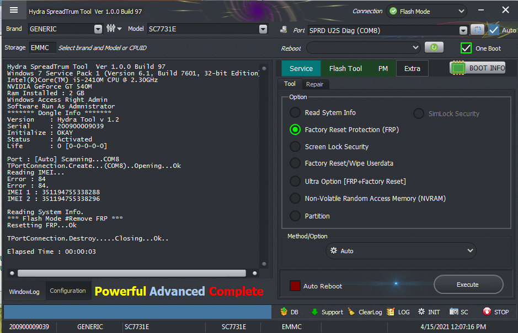Switch to the PM tab
Screen dimensions: 518x333
383,68
